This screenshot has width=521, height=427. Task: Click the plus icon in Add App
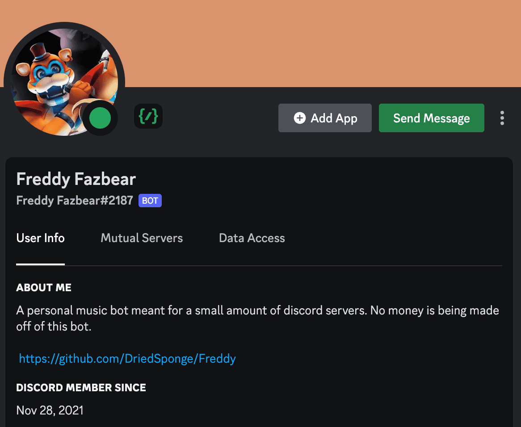click(299, 118)
